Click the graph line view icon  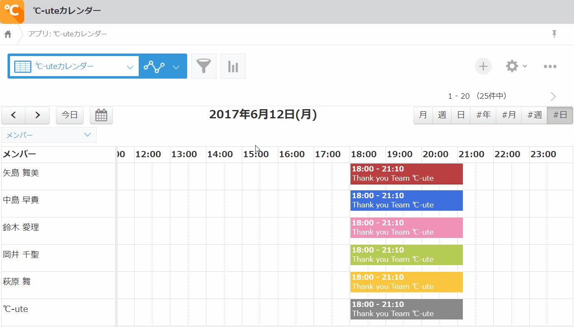[154, 66]
